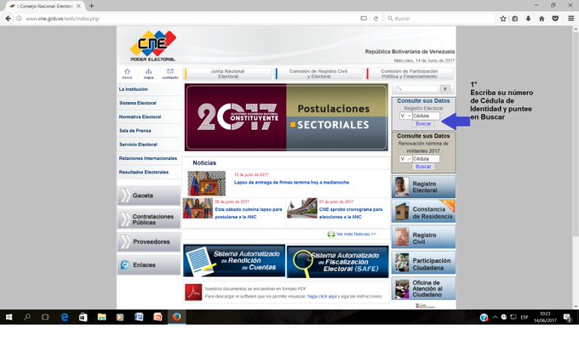Open news Lapso de entrega de firmas

coord(291,183)
